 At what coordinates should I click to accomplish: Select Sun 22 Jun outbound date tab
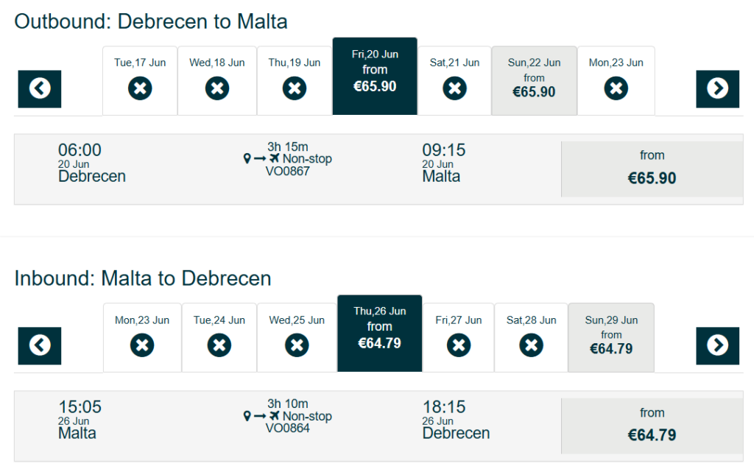click(x=535, y=81)
